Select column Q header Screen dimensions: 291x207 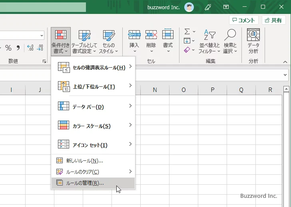pyautogui.click(x=241, y=90)
